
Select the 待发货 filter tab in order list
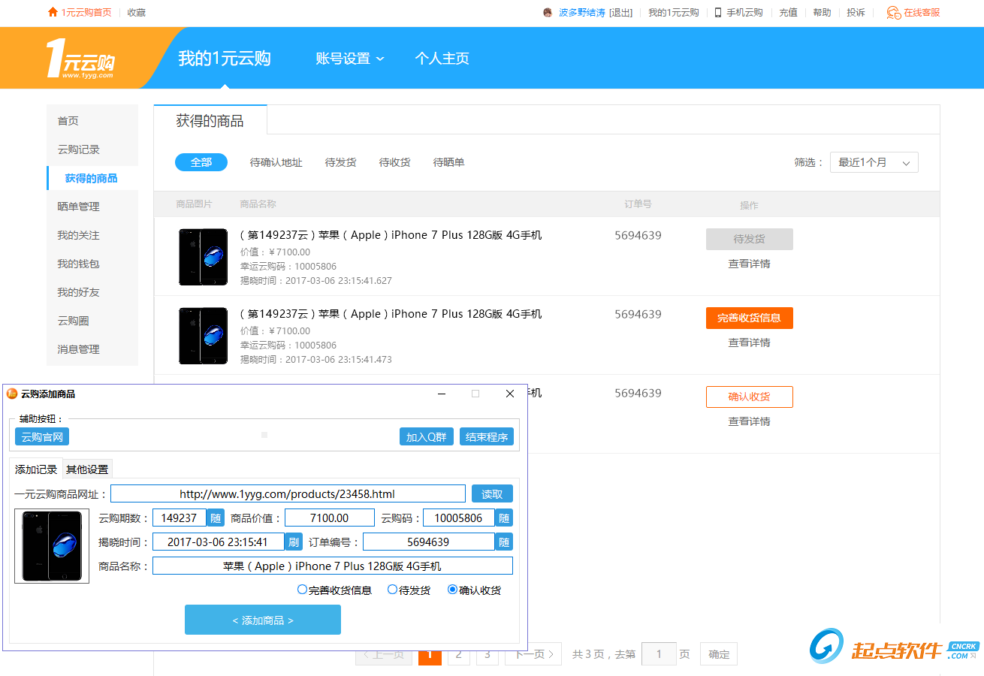(x=341, y=162)
